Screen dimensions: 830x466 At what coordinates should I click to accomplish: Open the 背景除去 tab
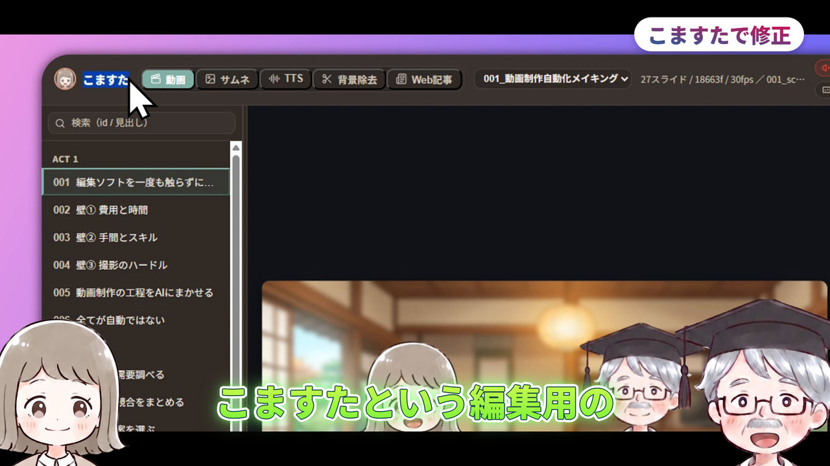350,80
